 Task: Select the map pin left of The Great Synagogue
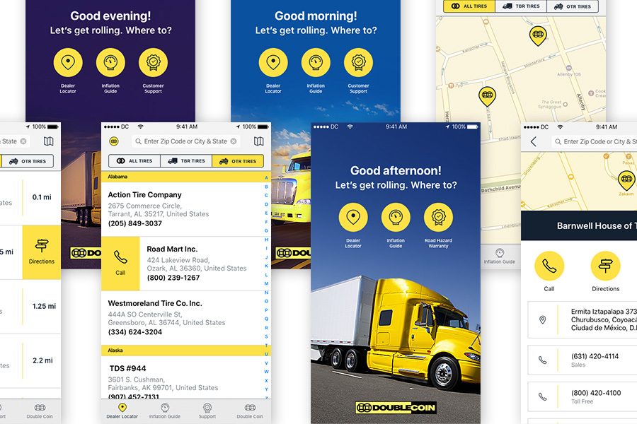click(487, 96)
